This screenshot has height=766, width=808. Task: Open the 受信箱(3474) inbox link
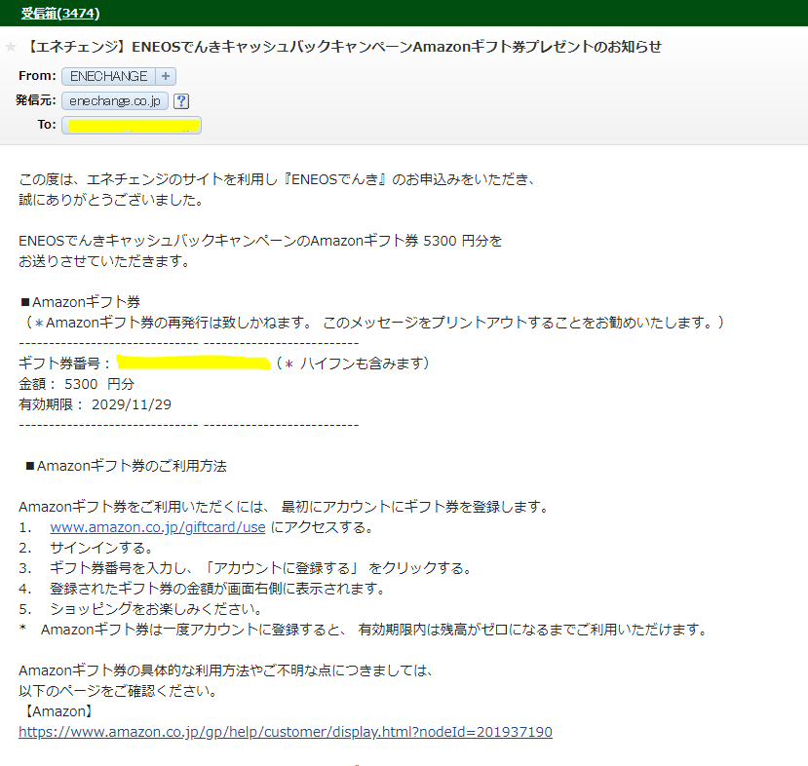(x=60, y=14)
